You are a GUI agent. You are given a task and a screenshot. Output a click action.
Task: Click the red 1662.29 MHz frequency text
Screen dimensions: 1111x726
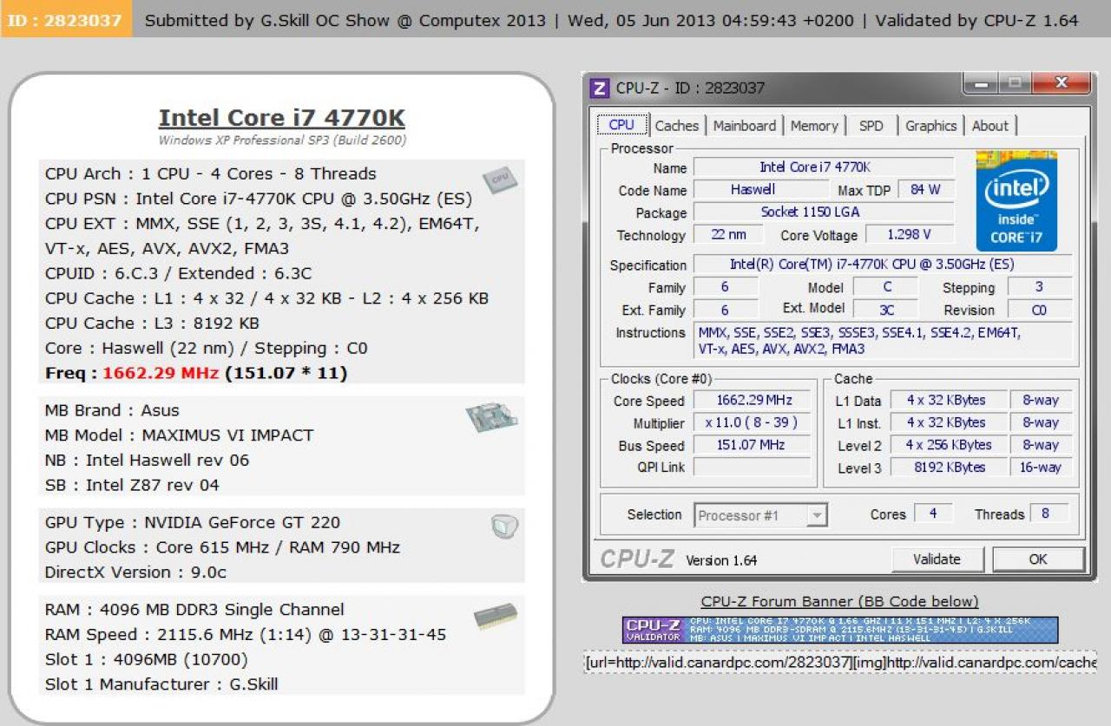161,373
